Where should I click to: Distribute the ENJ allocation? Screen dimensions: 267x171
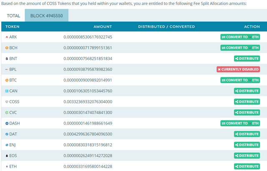pos(247,145)
